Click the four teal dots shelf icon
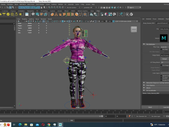This screenshot has height=127, width=169. [110, 14]
